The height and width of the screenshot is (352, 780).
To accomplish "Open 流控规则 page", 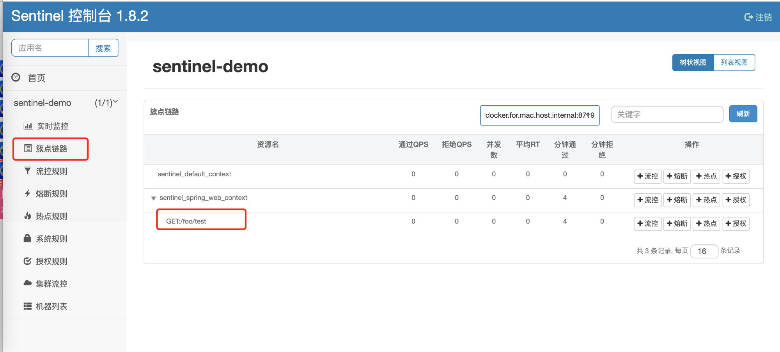I will click(x=51, y=171).
